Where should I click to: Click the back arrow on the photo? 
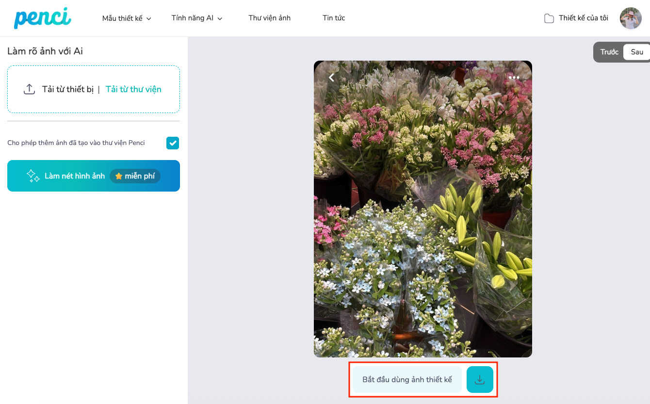(332, 78)
